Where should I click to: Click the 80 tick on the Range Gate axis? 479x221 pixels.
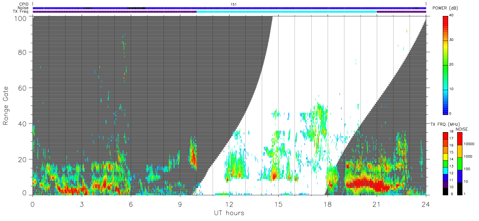pos(23,52)
